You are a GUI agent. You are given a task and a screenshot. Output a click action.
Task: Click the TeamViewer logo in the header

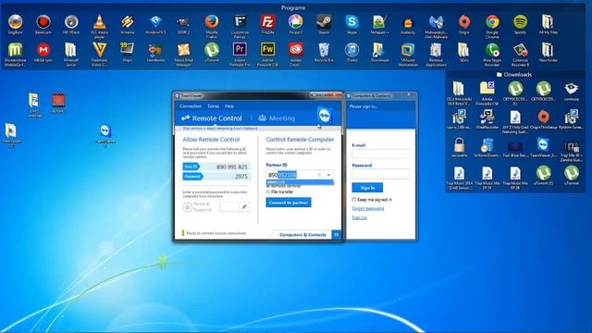tap(325, 116)
